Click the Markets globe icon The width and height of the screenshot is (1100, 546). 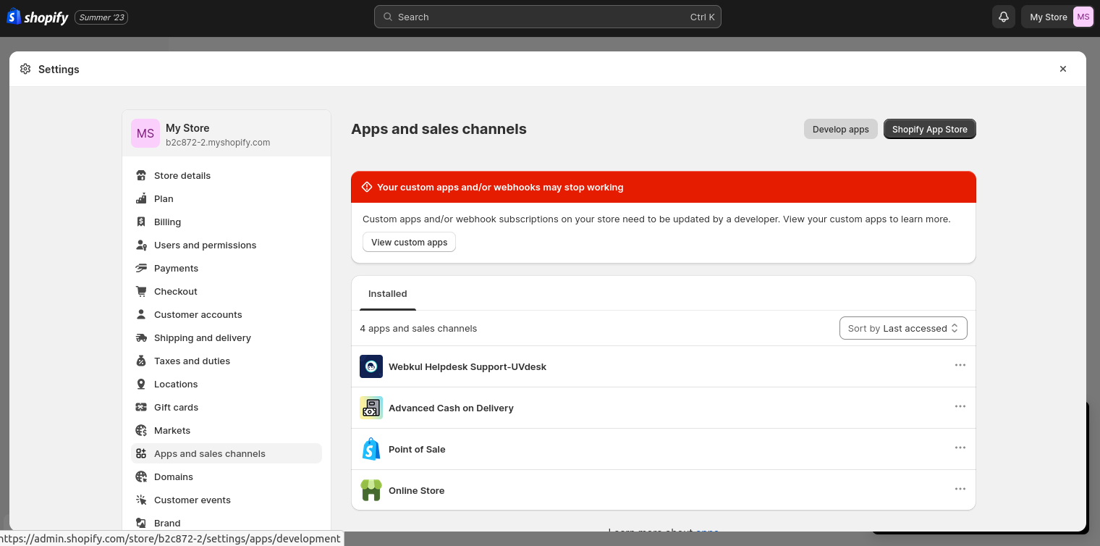point(141,430)
